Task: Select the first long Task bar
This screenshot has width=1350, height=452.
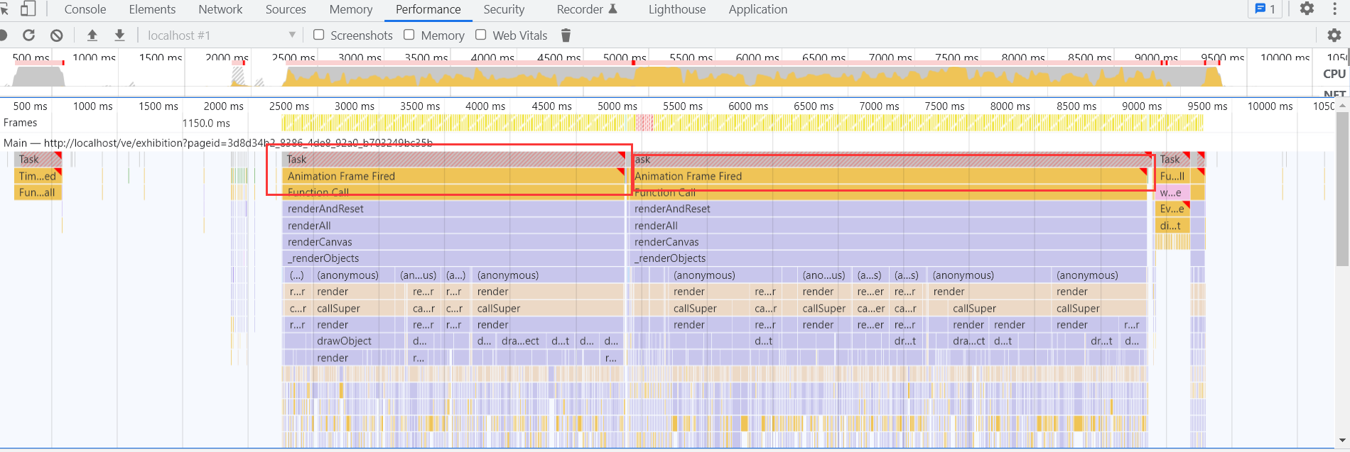Action: (x=453, y=159)
